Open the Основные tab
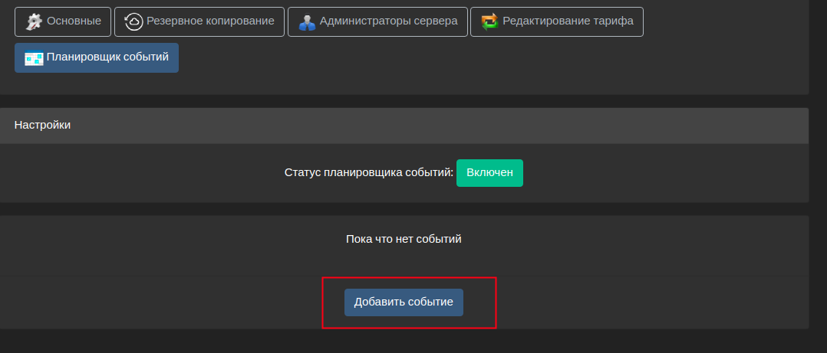 pos(63,21)
